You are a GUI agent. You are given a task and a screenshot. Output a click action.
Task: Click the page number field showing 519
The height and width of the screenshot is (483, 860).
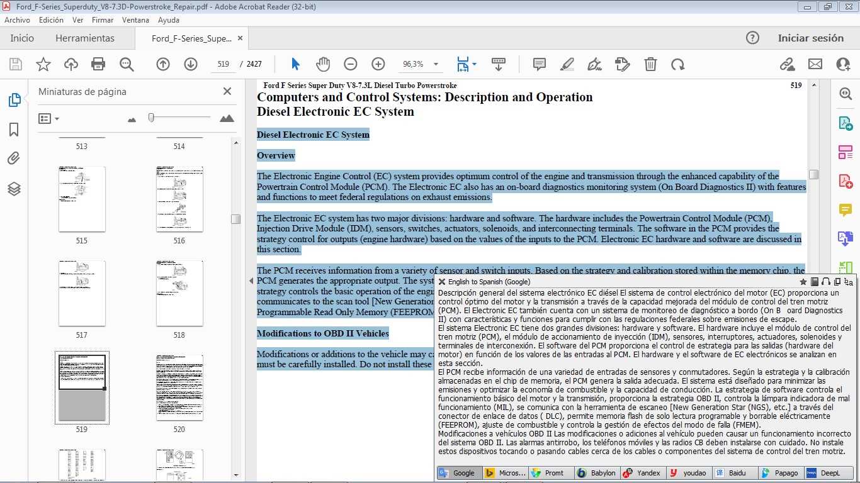point(222,64)
